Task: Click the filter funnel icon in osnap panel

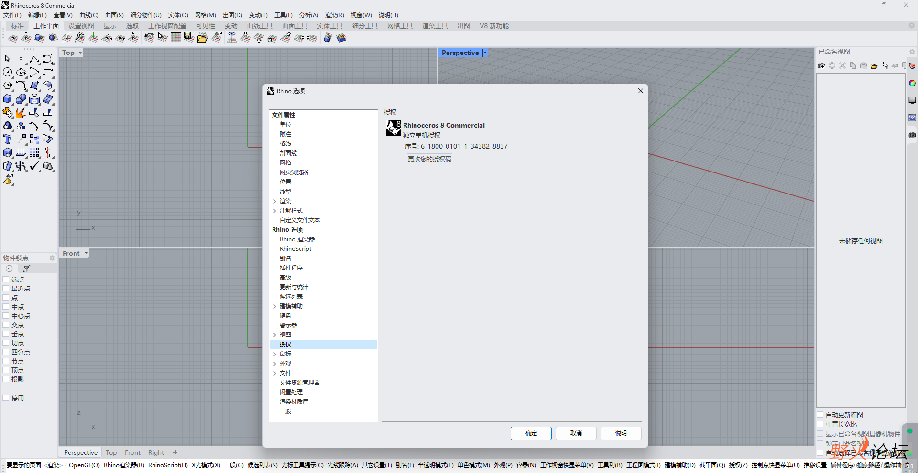Action: pyautogui.click(x=27, y=269)
